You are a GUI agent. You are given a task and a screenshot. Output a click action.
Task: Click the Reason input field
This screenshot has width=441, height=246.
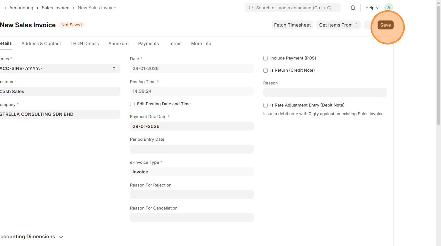(325, 92)
